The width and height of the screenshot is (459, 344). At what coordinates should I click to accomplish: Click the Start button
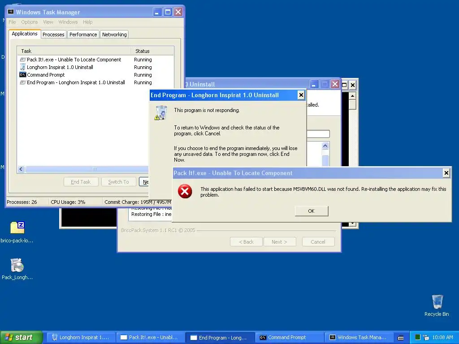(21, 337)
